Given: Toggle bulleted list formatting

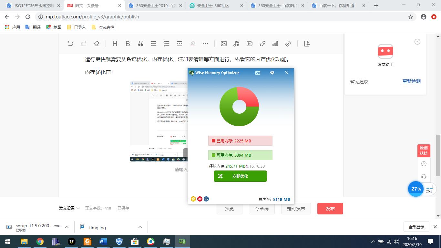Looking at the screenshot, I should point(153,43).
